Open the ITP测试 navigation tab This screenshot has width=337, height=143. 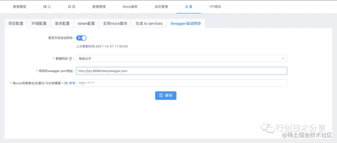pos(215,7)
